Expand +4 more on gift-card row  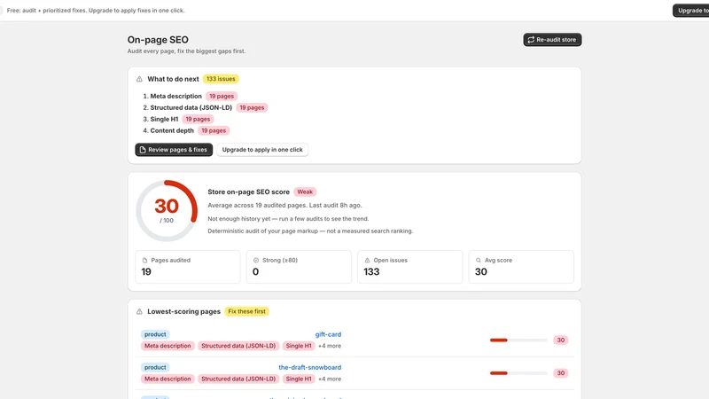click(x=330, y=346)
